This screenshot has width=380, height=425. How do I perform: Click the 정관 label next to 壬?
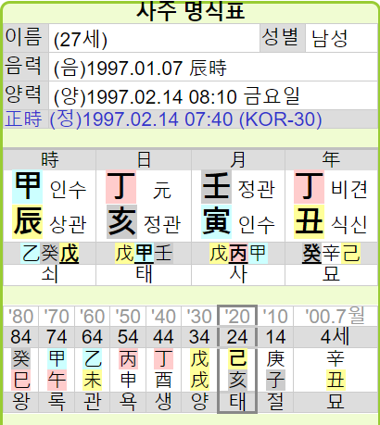[x=257, y=190]
